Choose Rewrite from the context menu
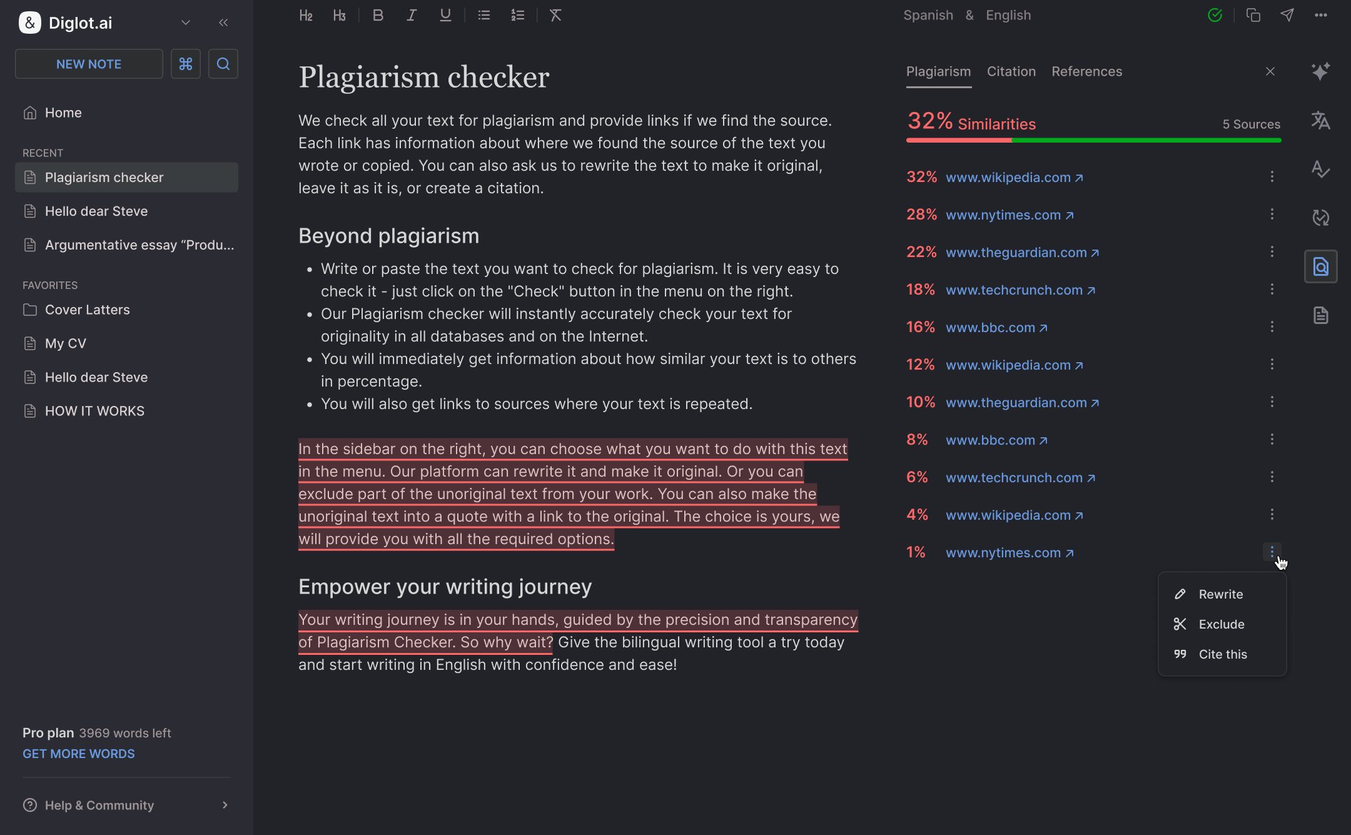Screen dimensions: 1351x835 point(1219,594)
